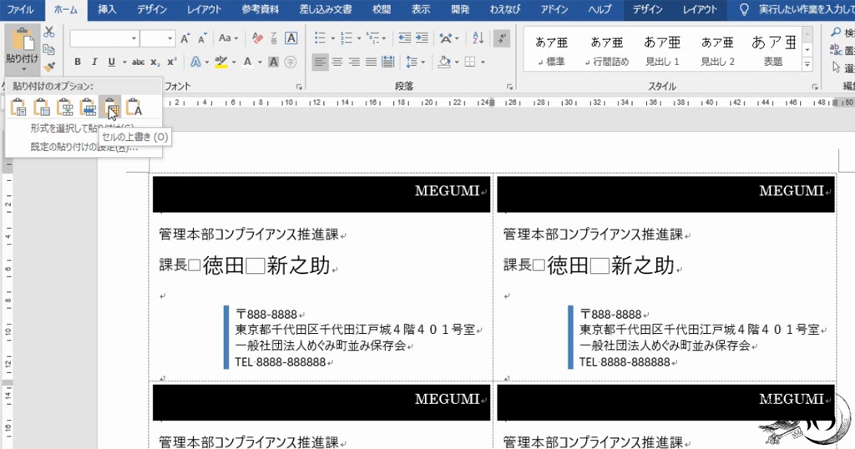Toggle Italic formatting

94,62
